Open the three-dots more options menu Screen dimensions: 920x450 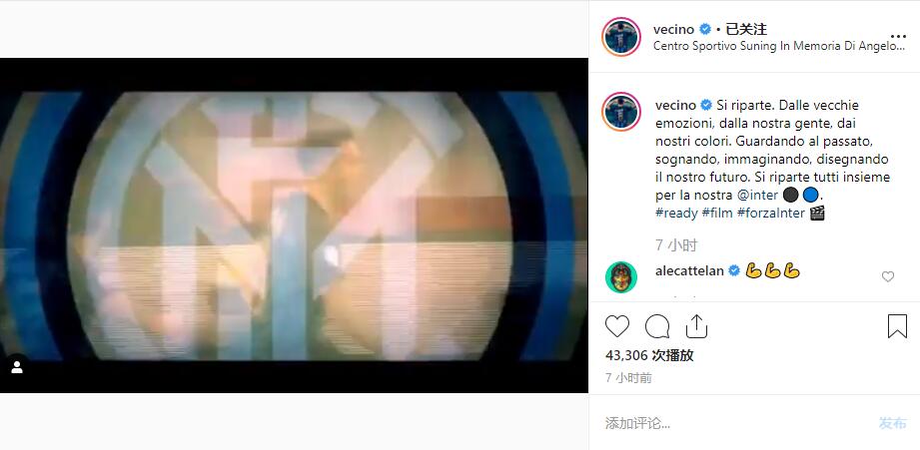pyautogui.click(x=898, y=36)
